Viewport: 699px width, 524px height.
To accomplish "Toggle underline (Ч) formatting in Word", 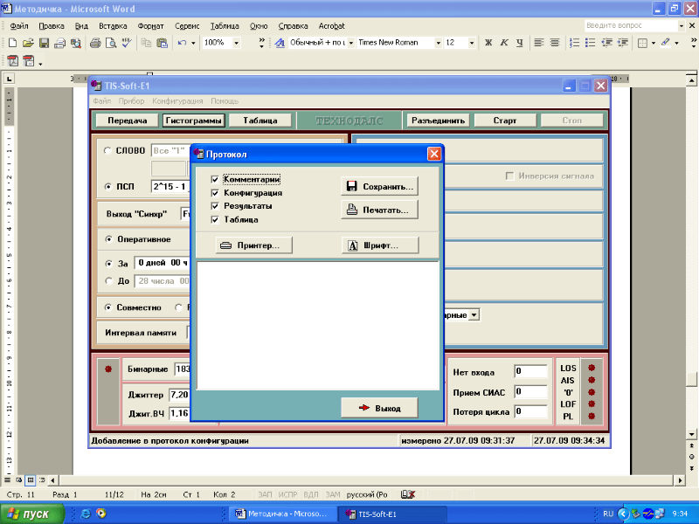I will tap(520, 43).
